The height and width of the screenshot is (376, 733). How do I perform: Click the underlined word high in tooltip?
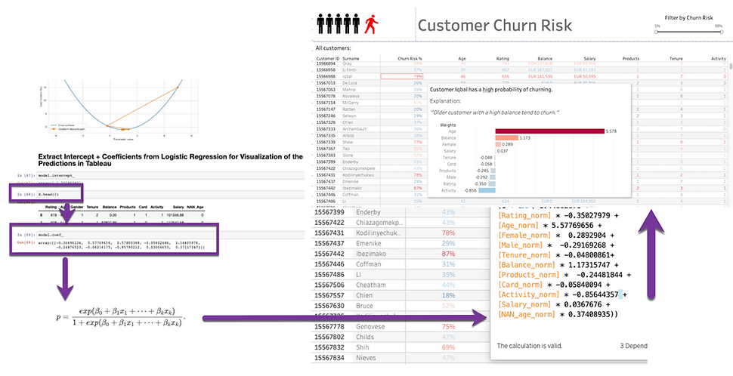[x=488, y=90]
